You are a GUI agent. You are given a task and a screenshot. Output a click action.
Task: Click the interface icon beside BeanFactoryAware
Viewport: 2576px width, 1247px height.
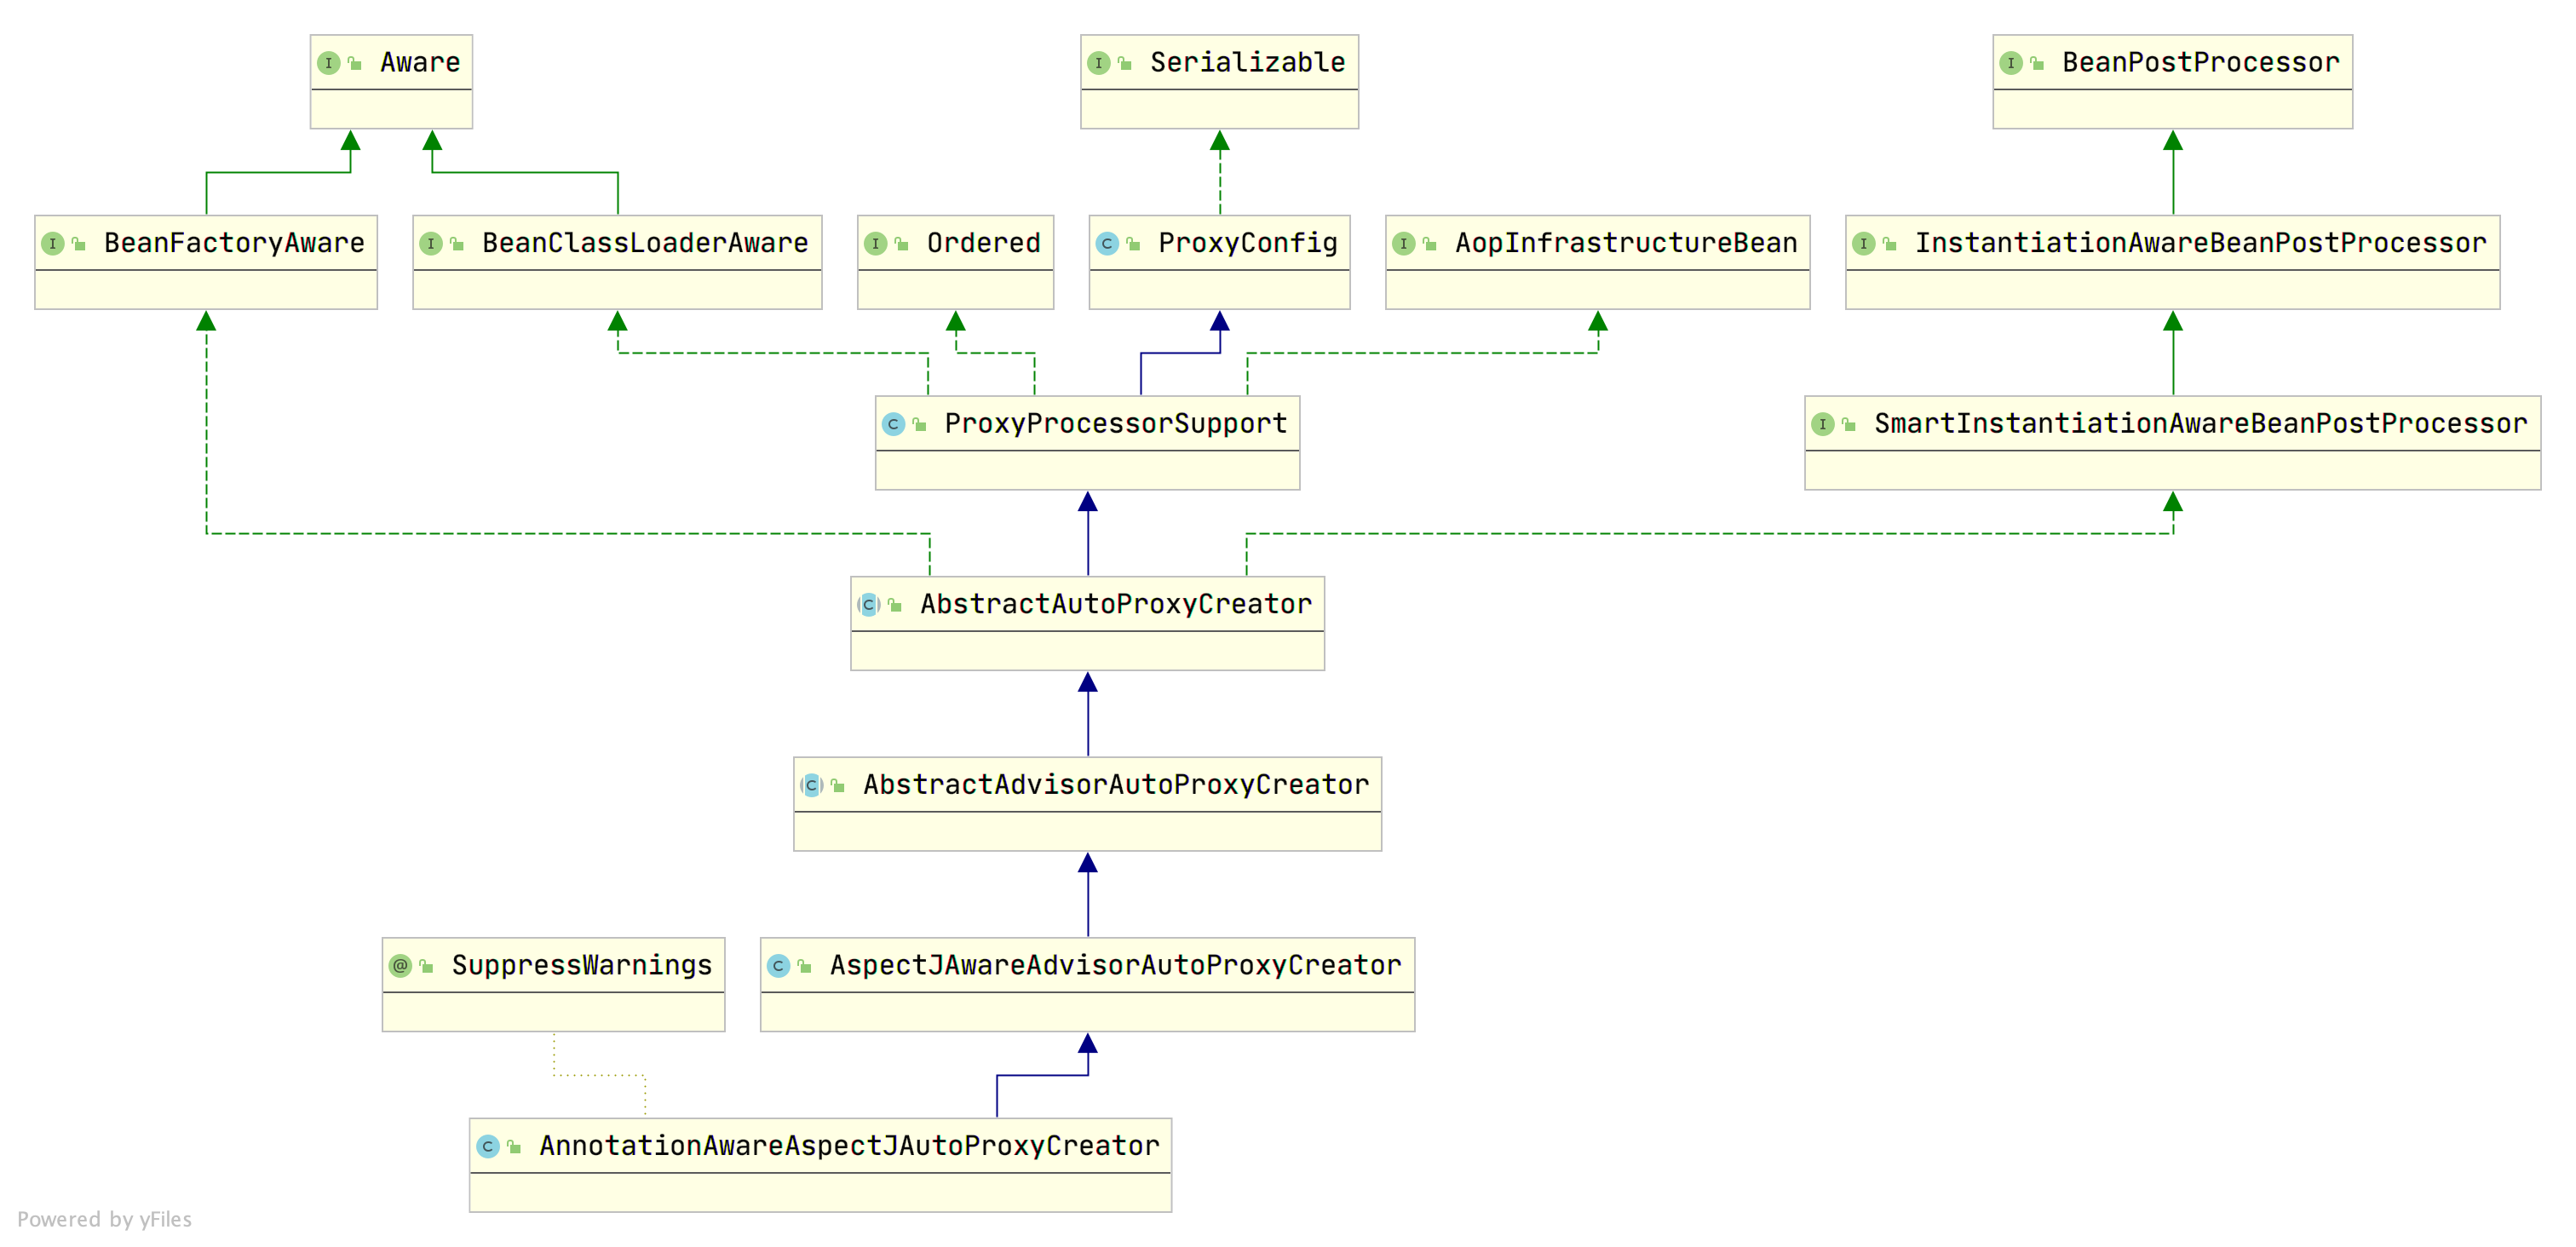pyautogui.click(x=52, y=244)
